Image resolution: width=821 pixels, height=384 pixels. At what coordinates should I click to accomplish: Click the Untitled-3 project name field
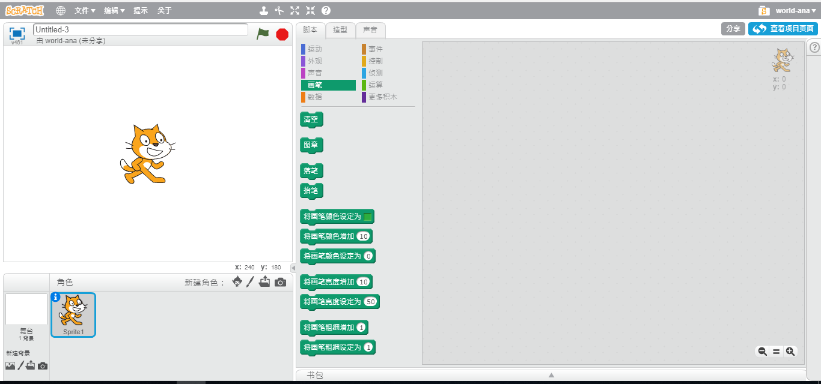141,29
